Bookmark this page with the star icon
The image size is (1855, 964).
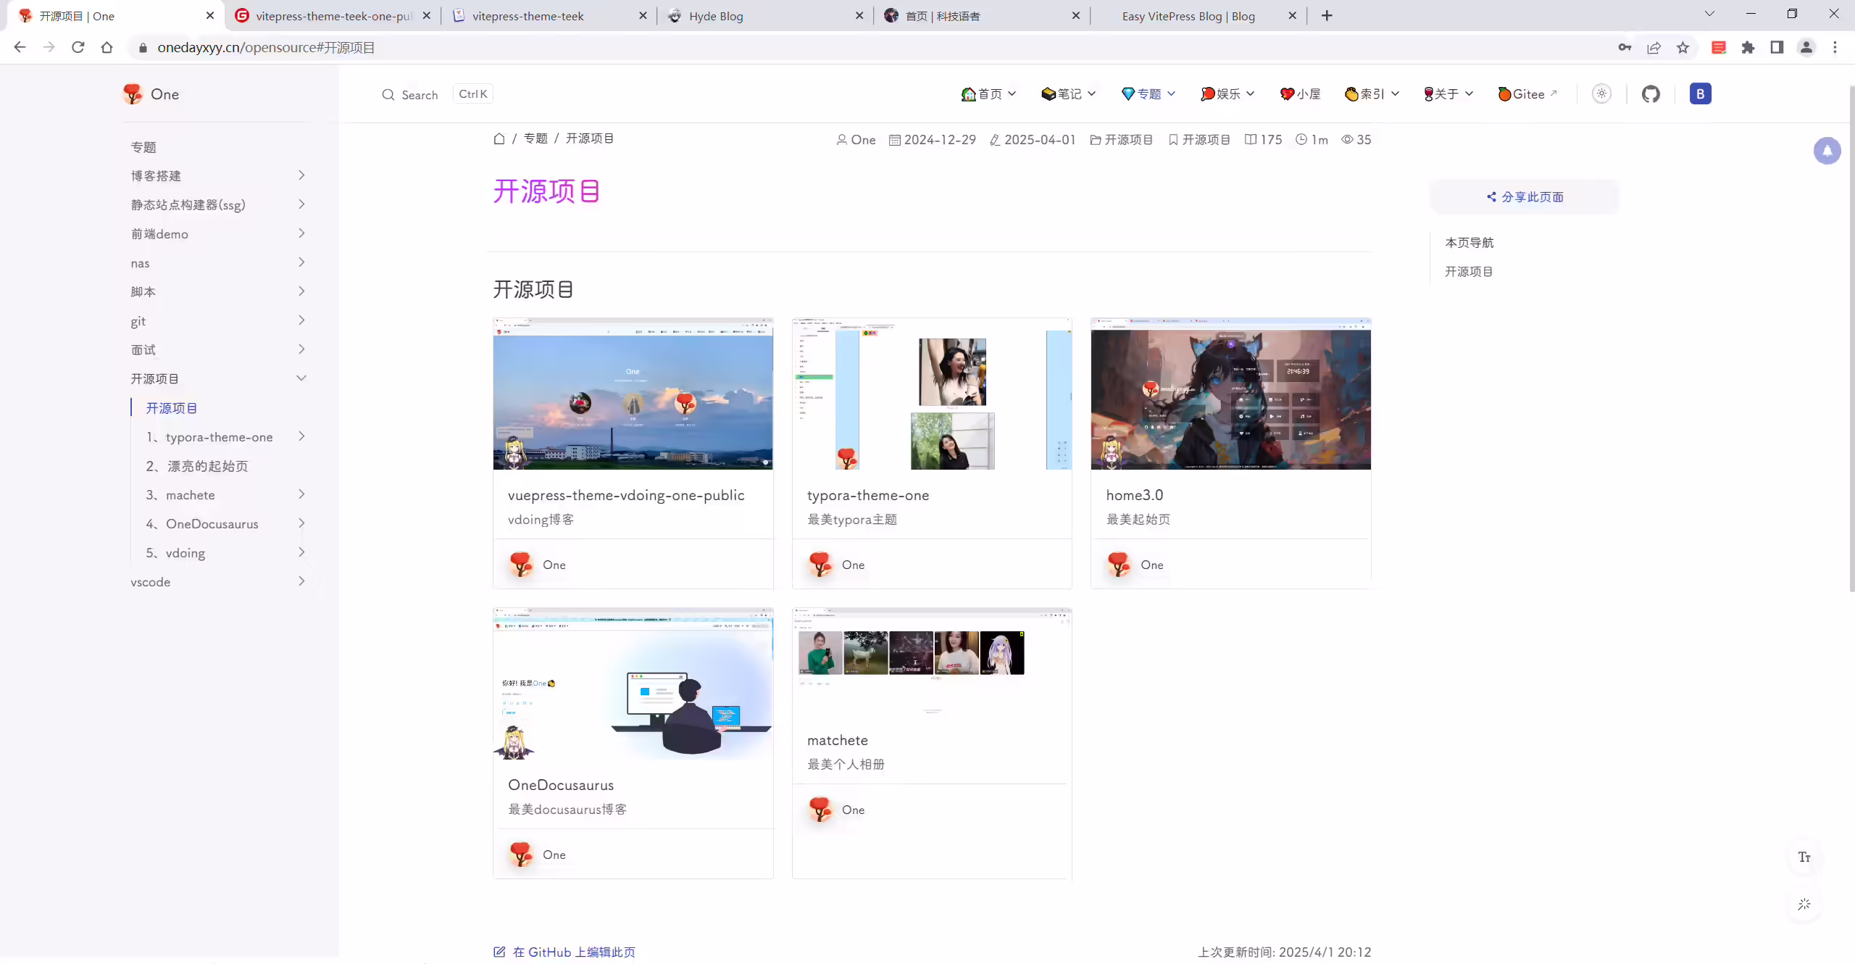coord(1683,48)
